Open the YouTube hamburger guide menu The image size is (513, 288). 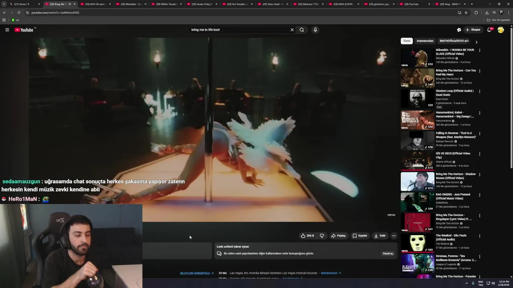7,30
